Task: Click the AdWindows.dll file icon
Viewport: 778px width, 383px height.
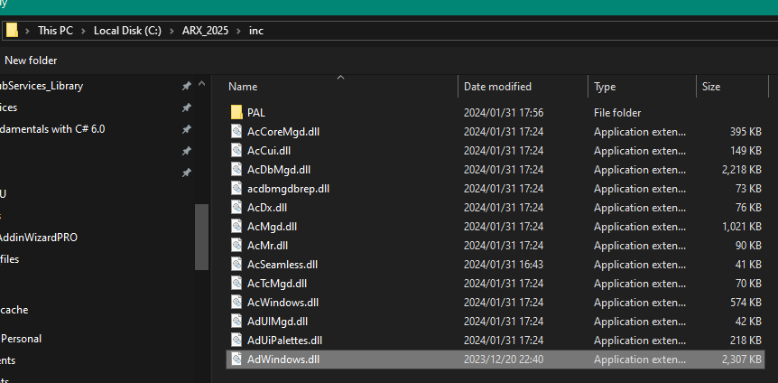Action: point(237,360)
